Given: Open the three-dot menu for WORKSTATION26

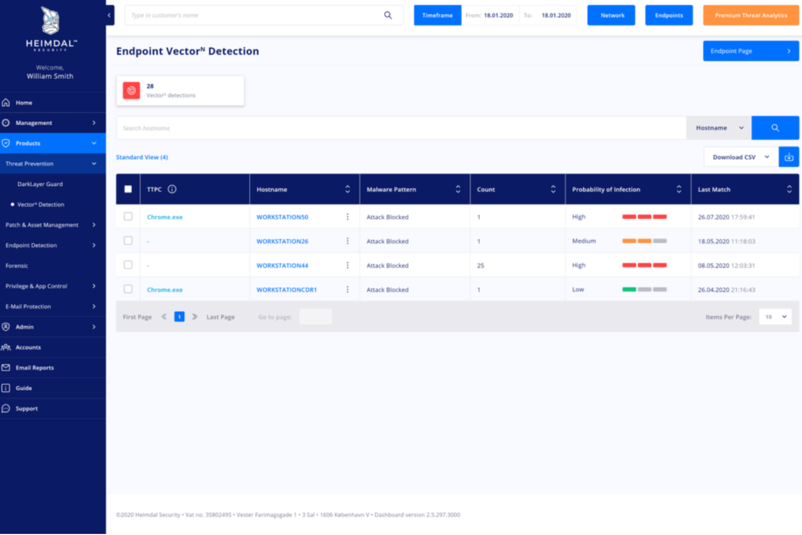Looking at the screenshot, I should (347, 241).
